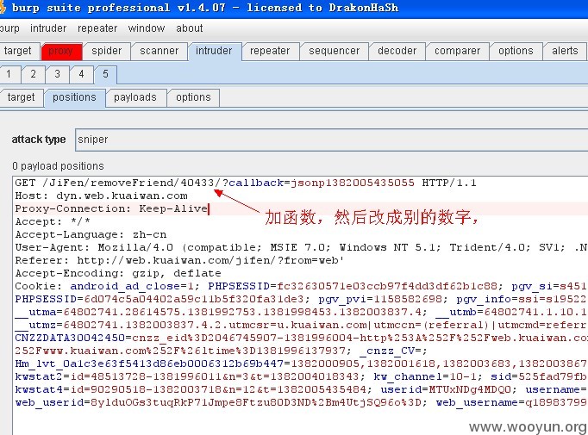Switch to the decoder tab
Screen dimensions: 588x435
tap(397, 51)
